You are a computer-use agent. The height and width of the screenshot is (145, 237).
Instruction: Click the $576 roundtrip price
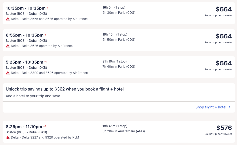point(224,128)
